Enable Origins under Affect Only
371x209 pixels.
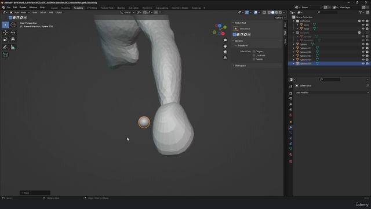tap(254, 52)
